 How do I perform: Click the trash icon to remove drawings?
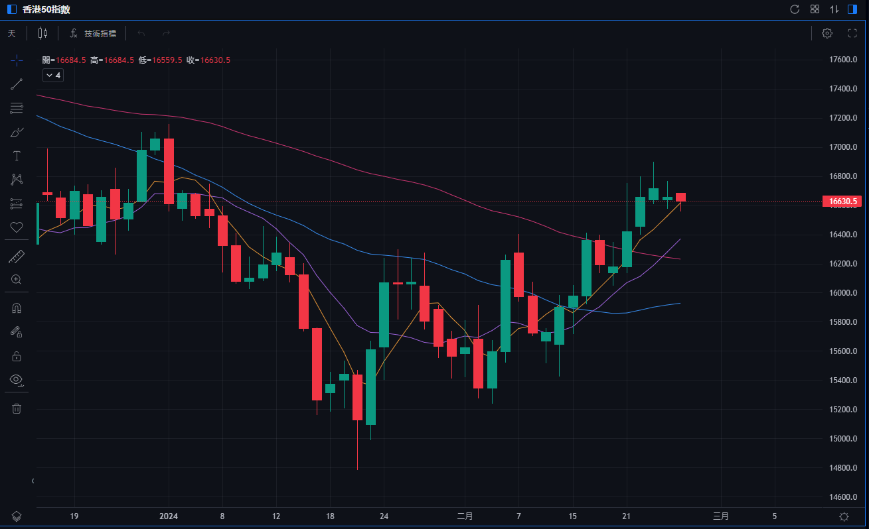[x=17, y=408]
